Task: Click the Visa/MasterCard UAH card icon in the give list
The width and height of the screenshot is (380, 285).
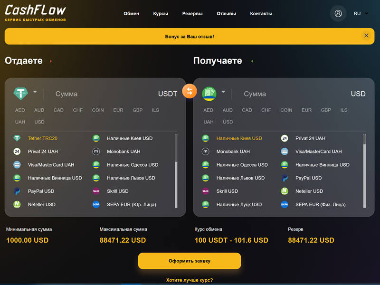Action: coord(17,165)
